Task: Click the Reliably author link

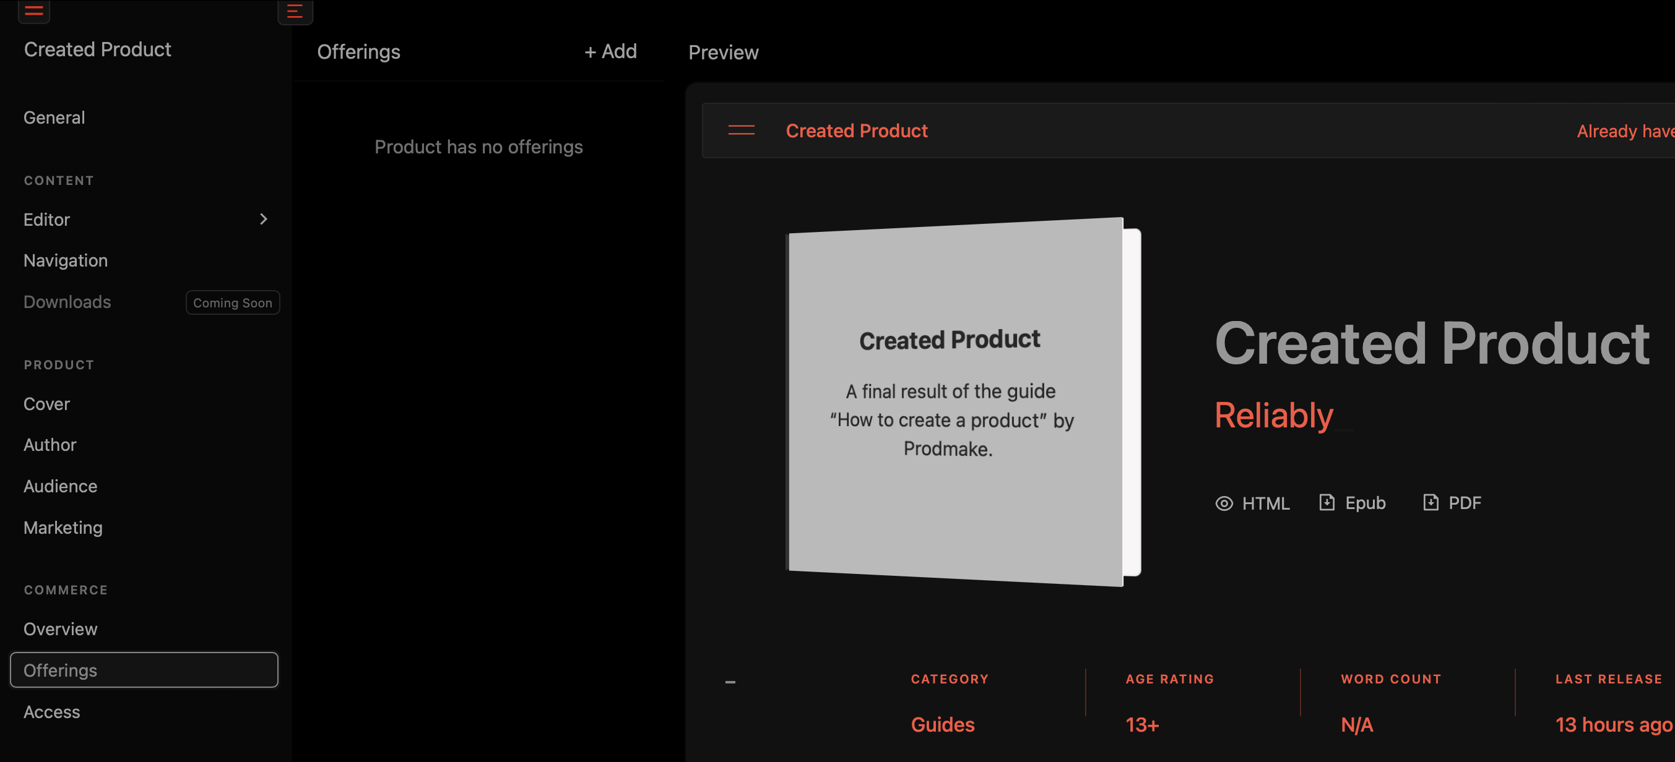Action: click(x=1273, y=416)
